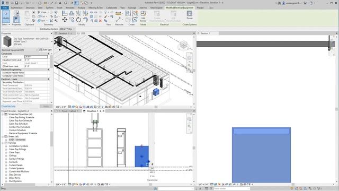Click the Properties ribbon icon
Image resolution: width=339 pixels, height=191 pixels.
[16, 20]
